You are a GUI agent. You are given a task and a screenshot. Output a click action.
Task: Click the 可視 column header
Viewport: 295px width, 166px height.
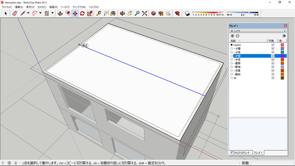tap(273, 41)
